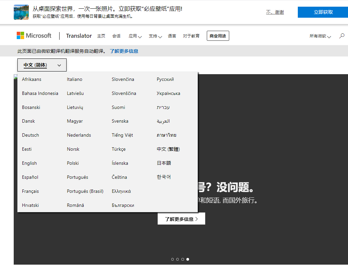Open the 了解更多信息 link in notice bar
The height and width of the screenshot is (277, 348).
point(124,51)
